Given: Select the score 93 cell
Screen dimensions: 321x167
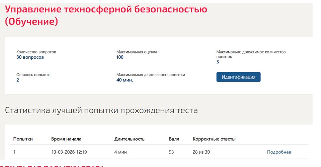Looking at the screenshot, I should (171, 152).
